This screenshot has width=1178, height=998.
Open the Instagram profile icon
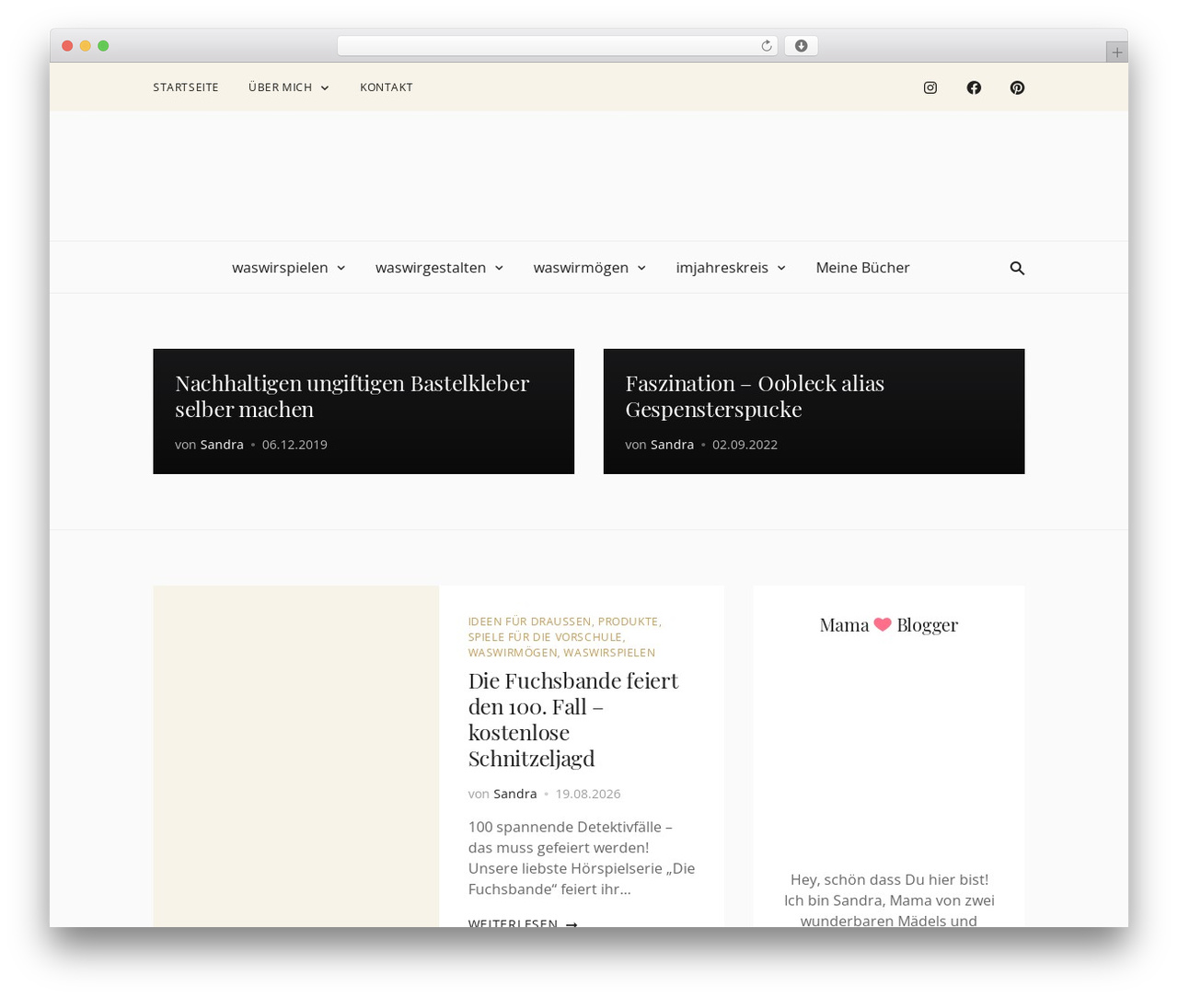(x=930, y=87)
